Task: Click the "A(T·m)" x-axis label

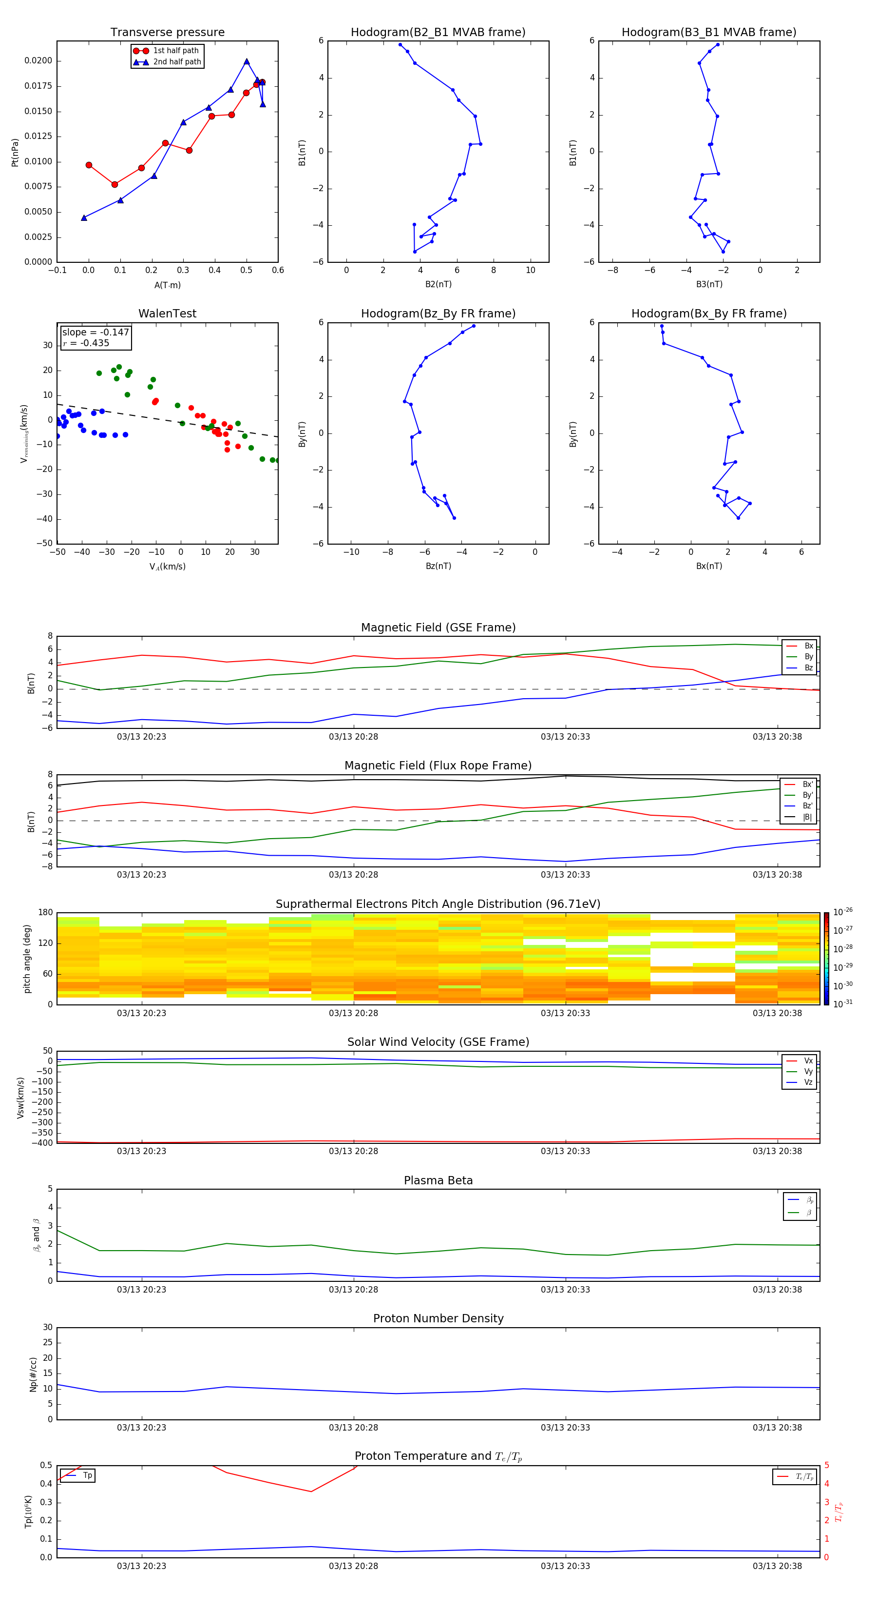Action: point(167,285)
